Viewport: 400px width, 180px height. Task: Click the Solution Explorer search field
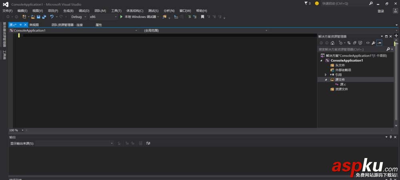coord(351,49)
